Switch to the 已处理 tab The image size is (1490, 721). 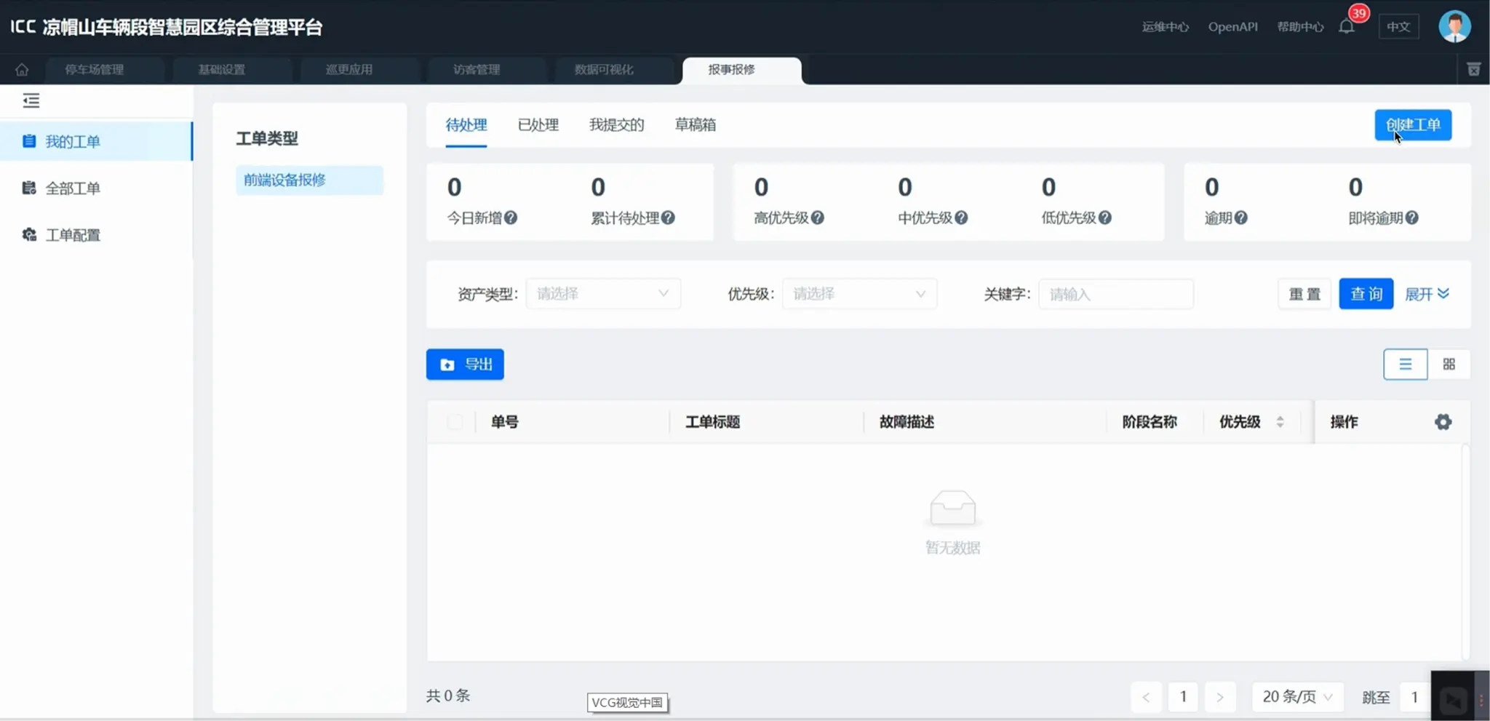(538, 125)
